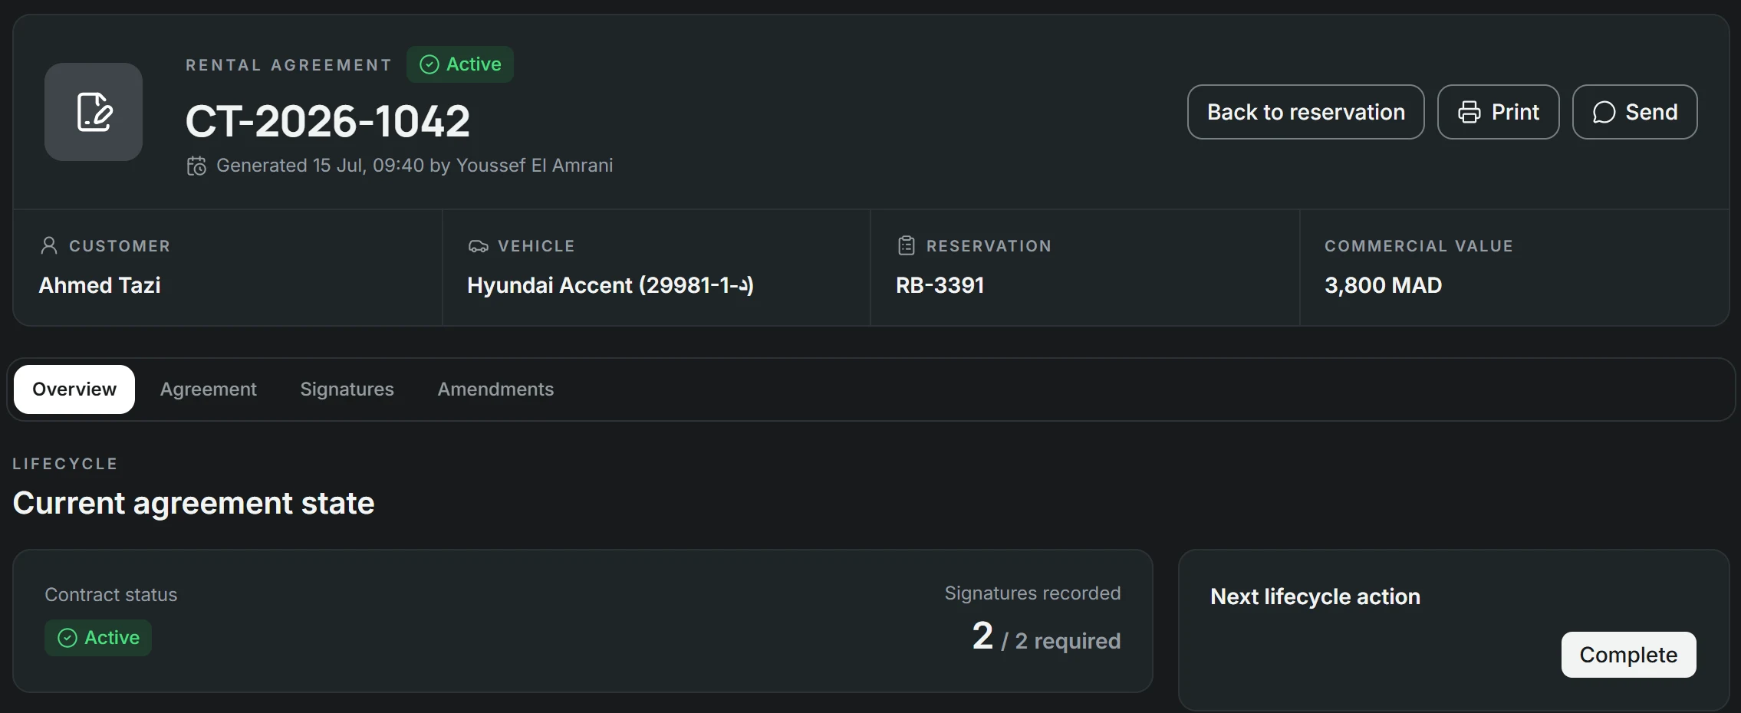Click the reservation clipboard icon
The width and height of the screenshot is (1741, 713).
[907, 245]
